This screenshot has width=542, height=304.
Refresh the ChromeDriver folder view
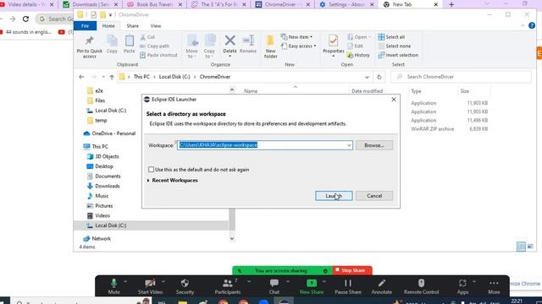(379, 77)
